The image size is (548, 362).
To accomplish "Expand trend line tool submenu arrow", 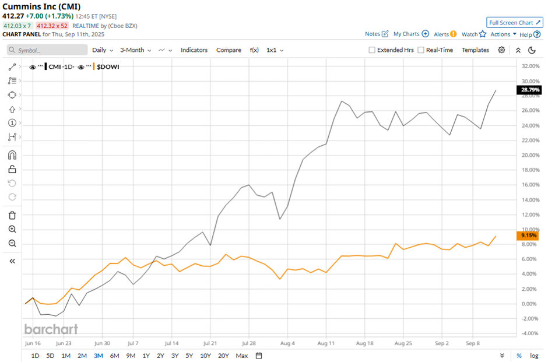I will pos(20,66).
